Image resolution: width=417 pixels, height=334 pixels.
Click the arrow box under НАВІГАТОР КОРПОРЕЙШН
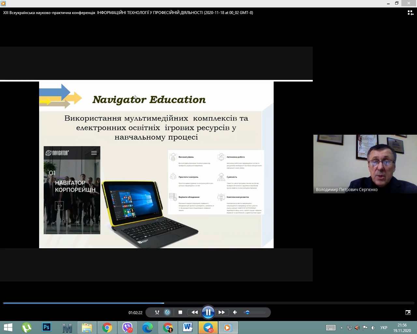pyautogui.click(x=59, y=205)
